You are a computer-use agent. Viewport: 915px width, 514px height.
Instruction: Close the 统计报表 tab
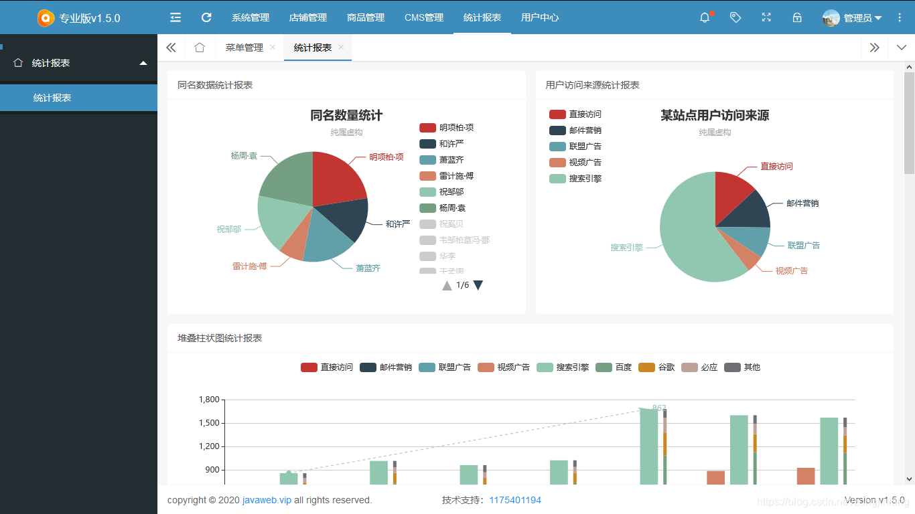(341, 48)
